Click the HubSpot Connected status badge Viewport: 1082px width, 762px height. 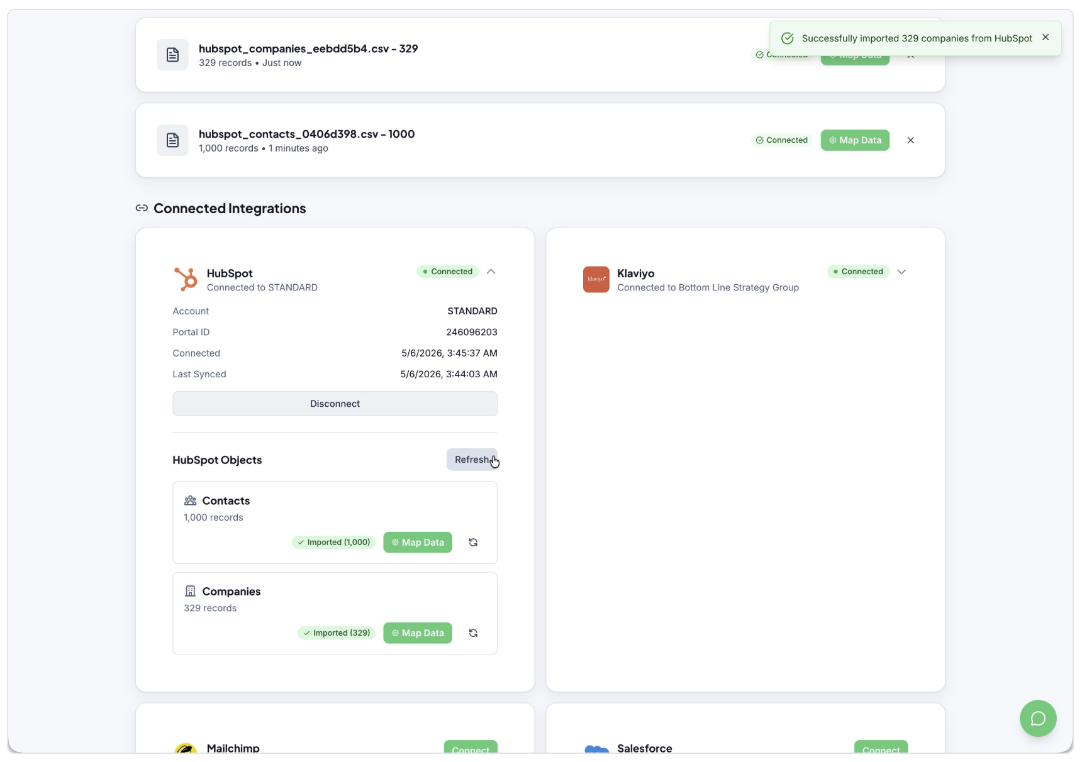pos(448,272)
